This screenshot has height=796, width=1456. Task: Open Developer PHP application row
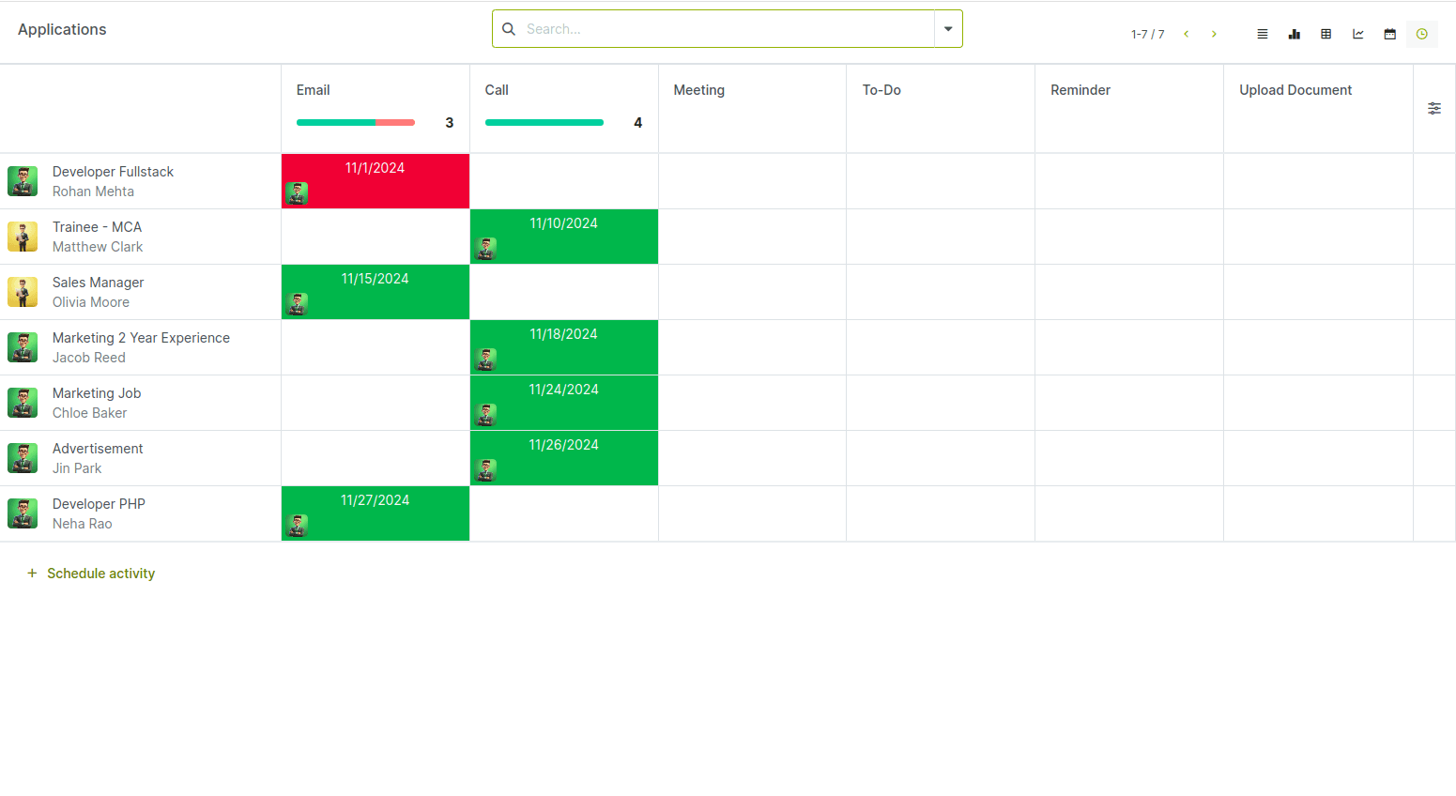141,513
